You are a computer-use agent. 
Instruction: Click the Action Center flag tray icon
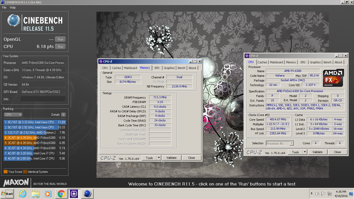[323, 194]
